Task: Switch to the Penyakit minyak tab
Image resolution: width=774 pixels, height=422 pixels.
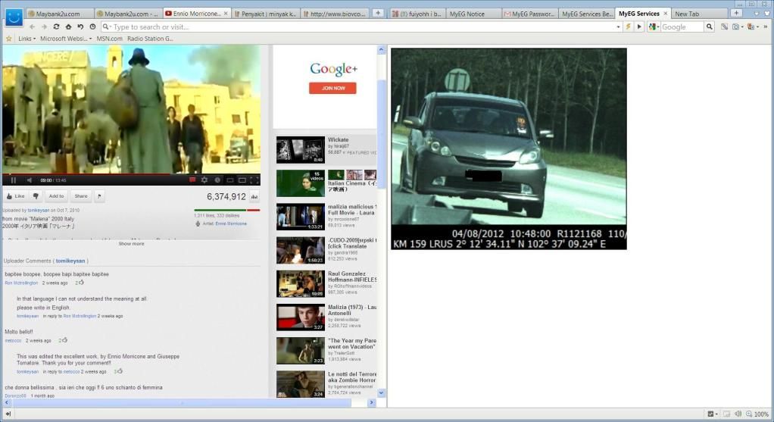Action: tap(265, 14)
